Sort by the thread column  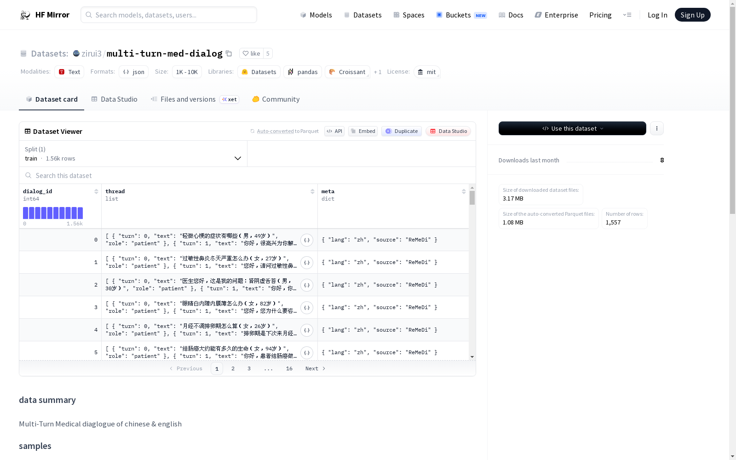point(312,191)
